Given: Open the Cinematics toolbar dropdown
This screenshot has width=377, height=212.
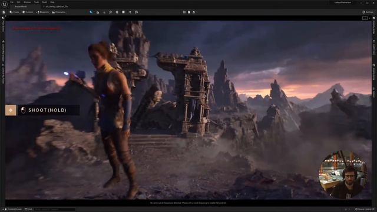Looking at the screenshot, I should [x=59, y=12].
